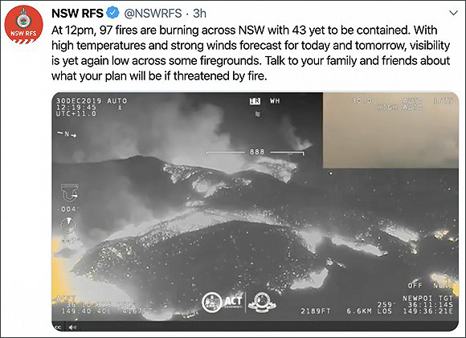Click the camera gimbal icon on video
466x338 pixels.
[x=70, y=193]
